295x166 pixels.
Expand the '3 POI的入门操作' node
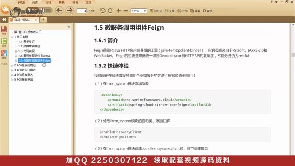[x=12, y=70]
